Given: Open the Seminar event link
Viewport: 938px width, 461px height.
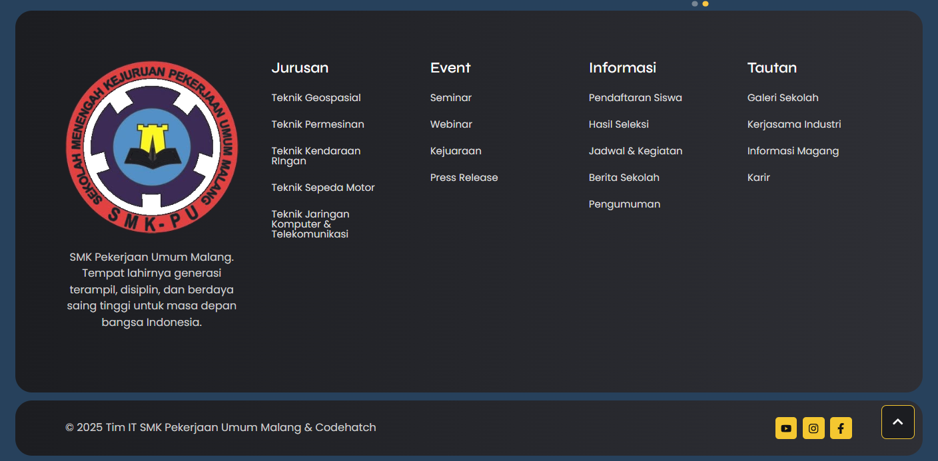Looking at the screenshot, I should point(451,98).
